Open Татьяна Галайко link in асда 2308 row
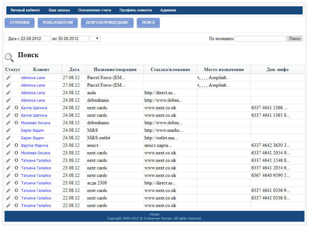 (x=36, y=183)
